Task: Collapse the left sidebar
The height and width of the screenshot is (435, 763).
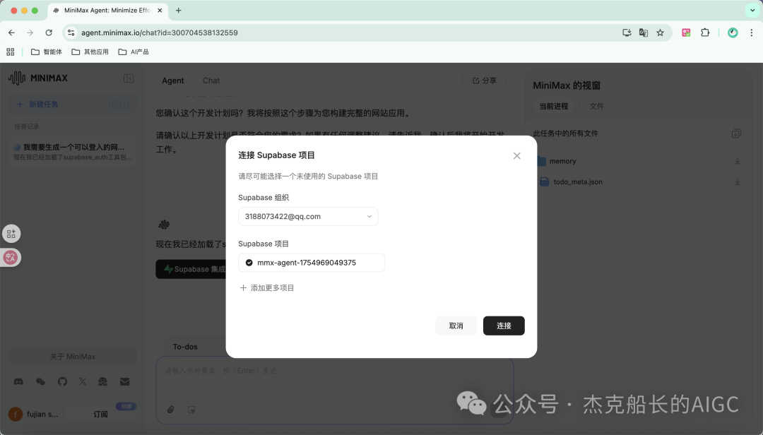Action: 129,78
